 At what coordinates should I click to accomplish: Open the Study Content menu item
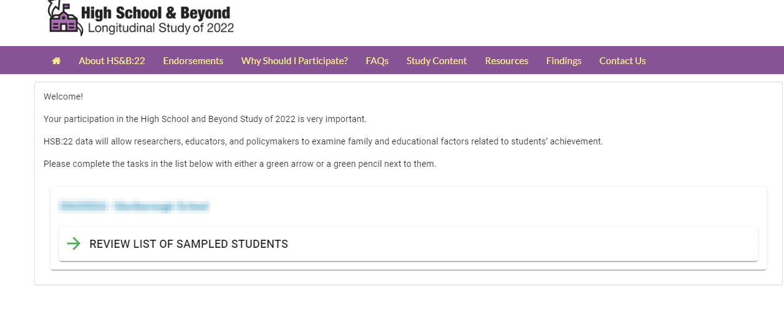pos(437,60)
